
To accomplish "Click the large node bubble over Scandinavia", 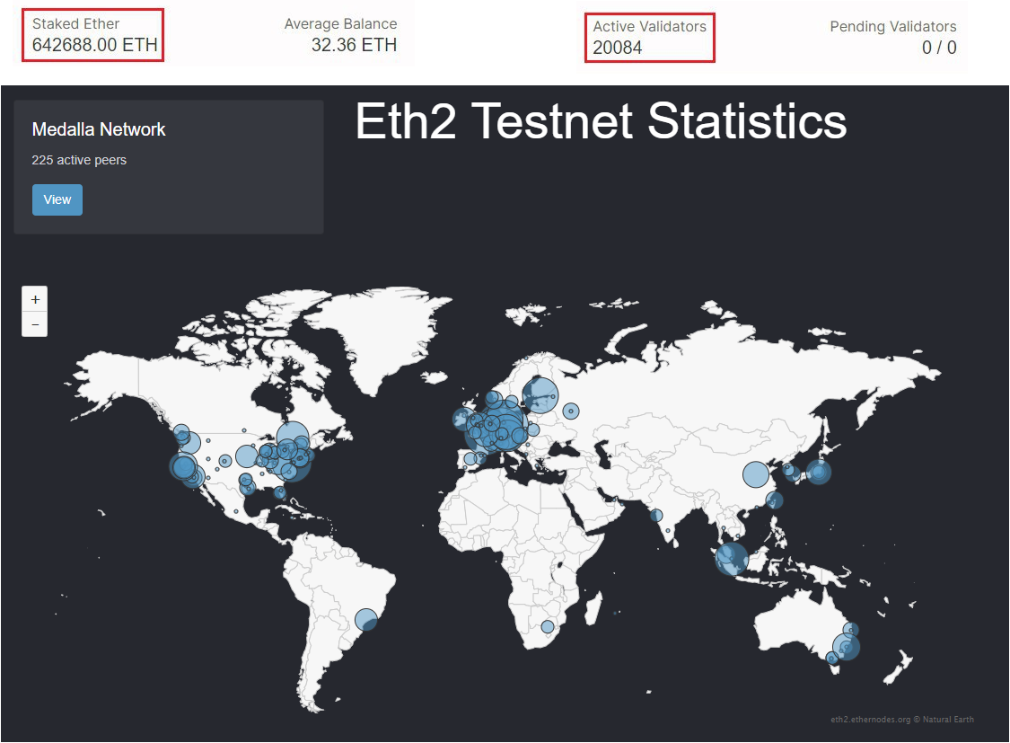I will [540, 395].
